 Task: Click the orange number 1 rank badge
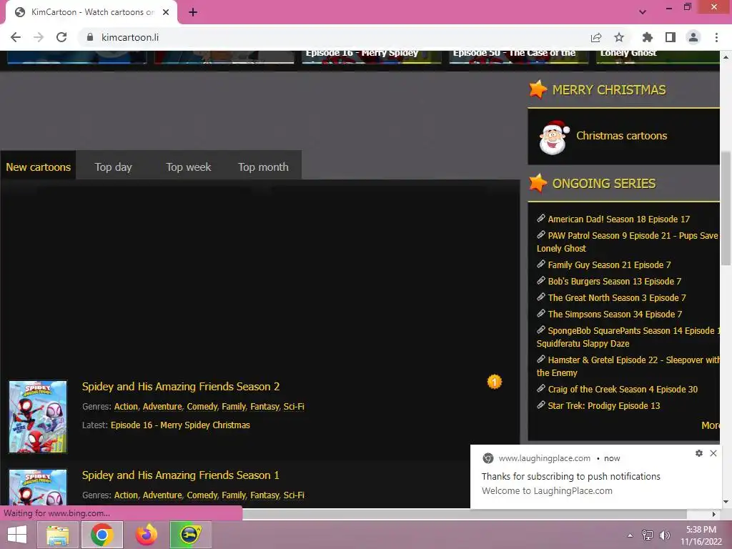495,382
